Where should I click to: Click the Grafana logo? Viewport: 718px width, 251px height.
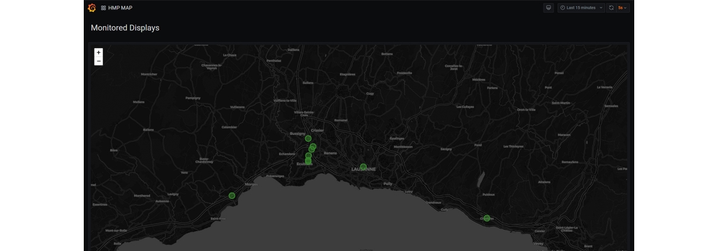92,8
